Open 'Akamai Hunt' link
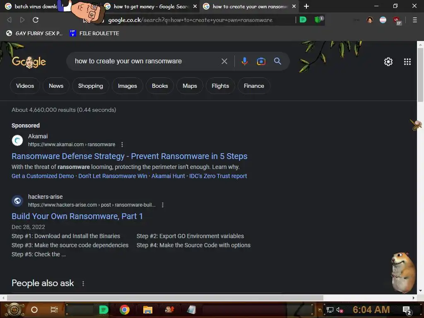424x318 pixels. [168, 176]
